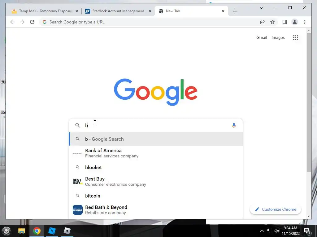
Task: Open the network tray icon
Action: [270, 231]
